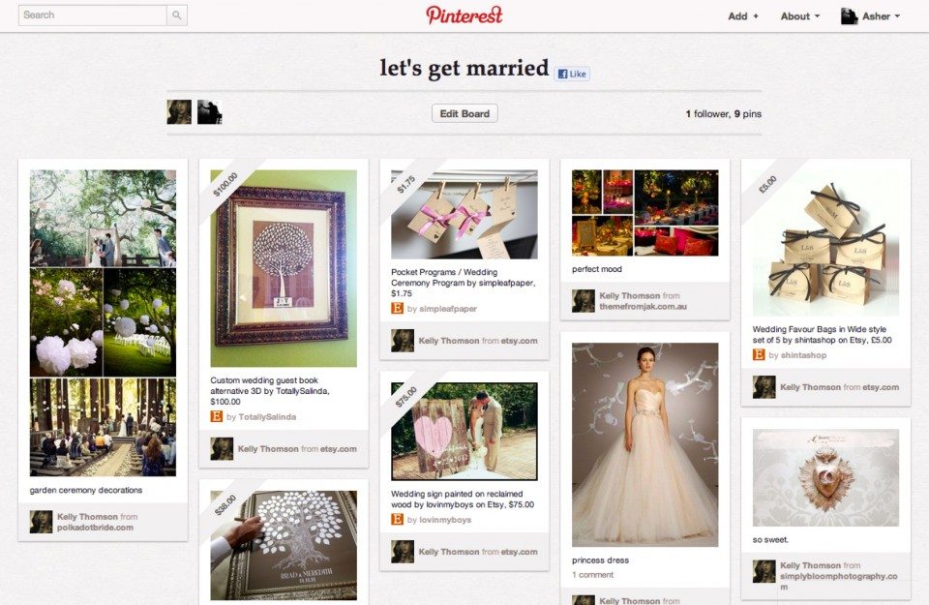
Task: Click the Etsy icon beside simpleafpaper
Action: [x=397, y=308]
